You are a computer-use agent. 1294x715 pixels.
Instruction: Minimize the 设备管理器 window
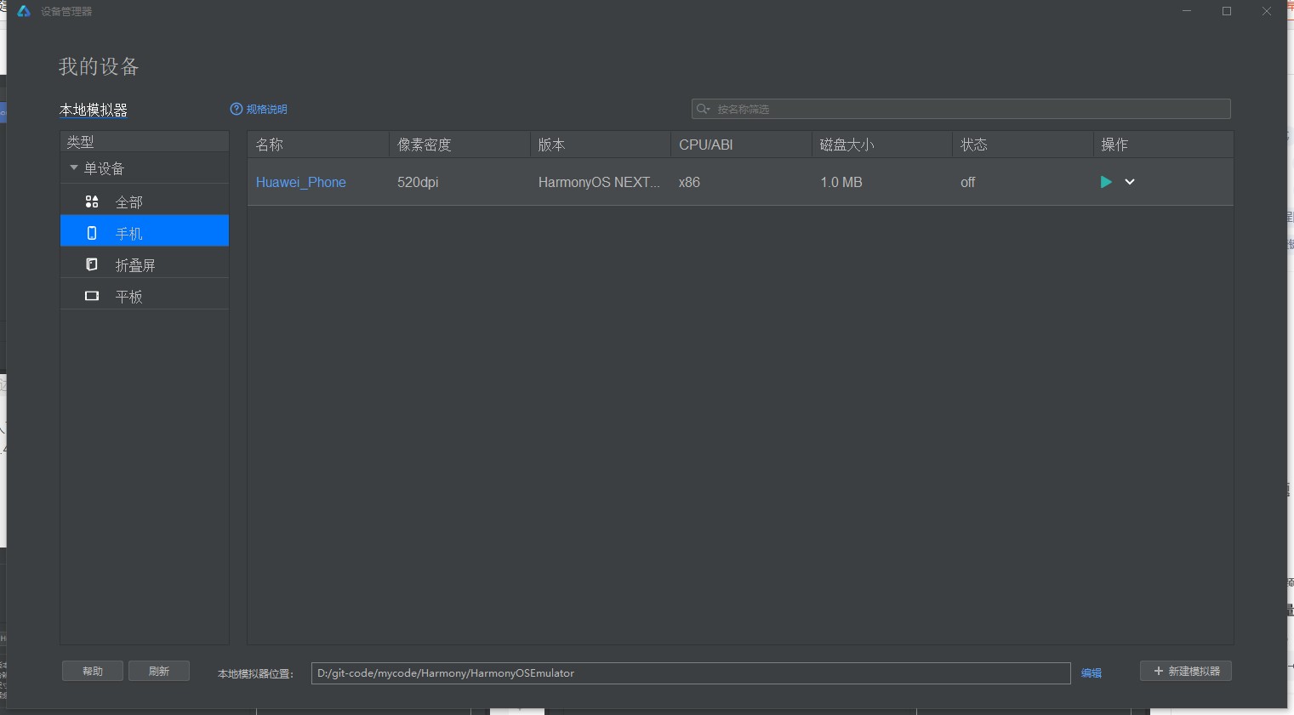coord(1187,11)
